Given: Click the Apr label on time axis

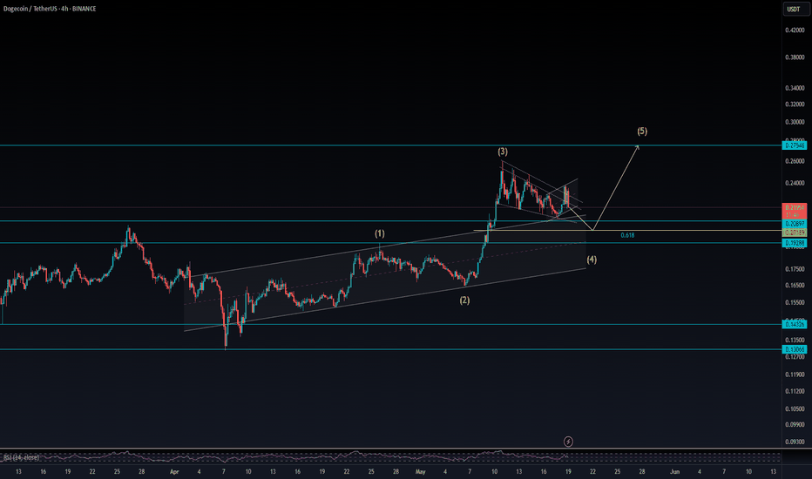Looking at the screenshot, I should point(174,472).
